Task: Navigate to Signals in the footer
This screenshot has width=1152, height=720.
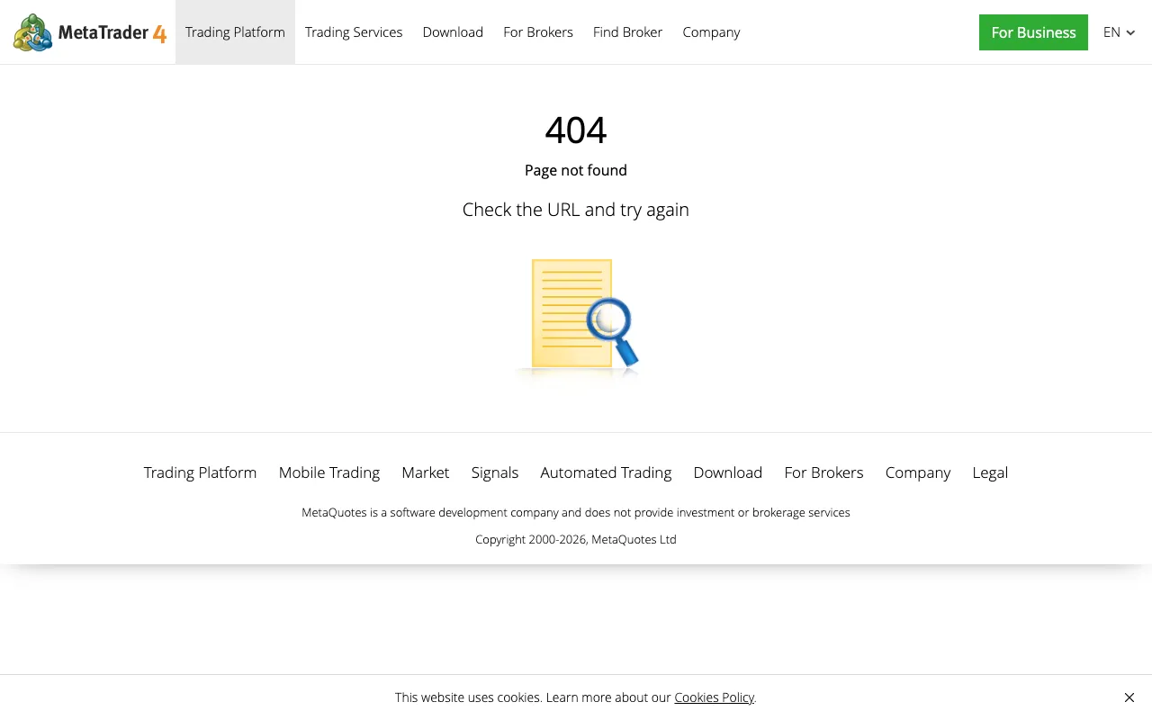Action: point(494,472)
